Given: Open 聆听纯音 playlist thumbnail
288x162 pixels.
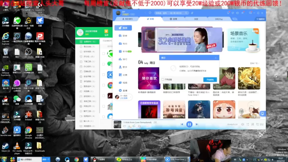Looking at the screenshot, I should tap(174, 109).
